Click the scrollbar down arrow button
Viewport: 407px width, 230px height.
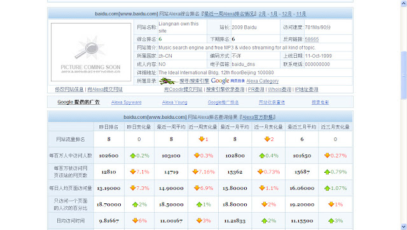coord(404,227)
